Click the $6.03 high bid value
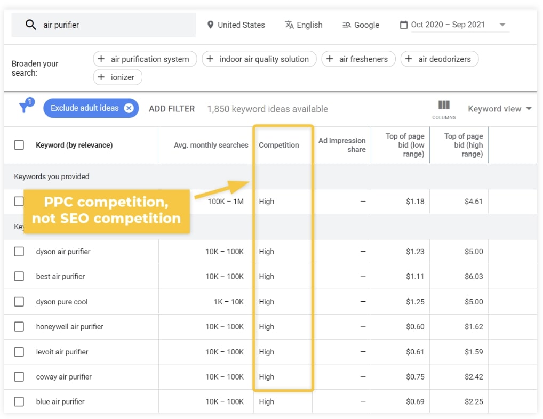543x419 pixels. coord(474,277)
